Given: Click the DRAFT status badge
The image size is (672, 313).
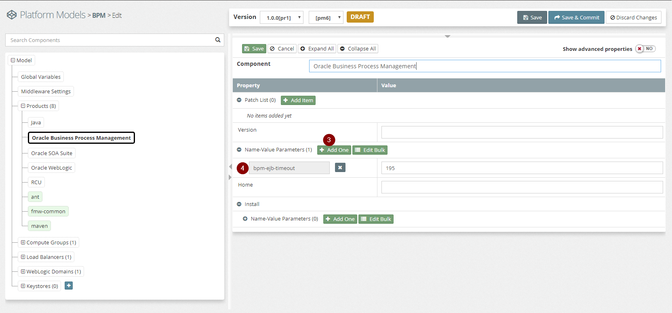Looking at the screenshot, I should point(360,17).
